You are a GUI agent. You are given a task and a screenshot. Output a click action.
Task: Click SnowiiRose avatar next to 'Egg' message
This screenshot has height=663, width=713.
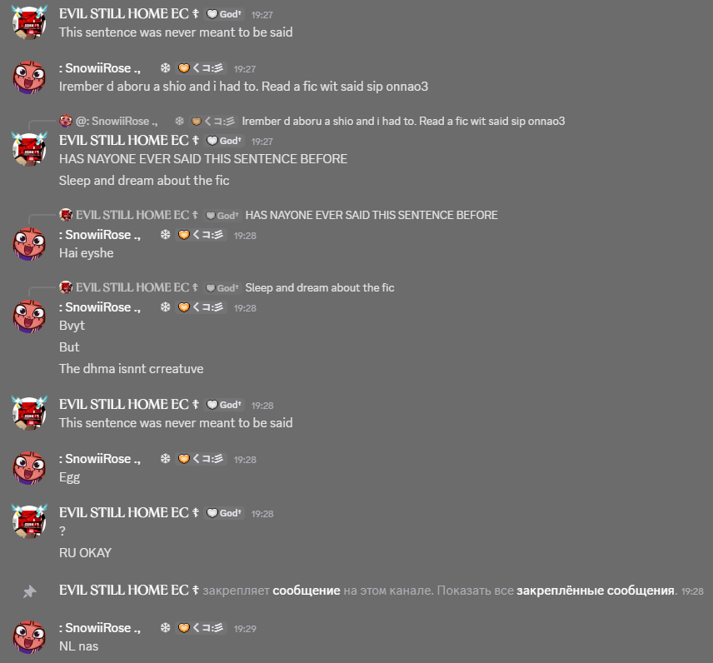click(29, 467)
